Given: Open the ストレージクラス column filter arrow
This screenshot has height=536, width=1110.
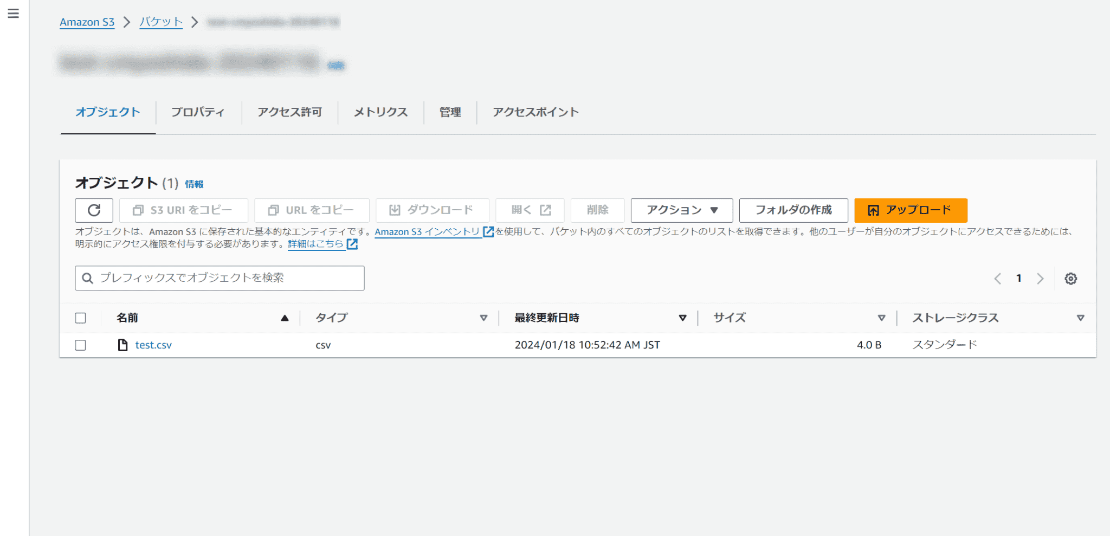Looking at the screenshot, I should pos(1081,318).
